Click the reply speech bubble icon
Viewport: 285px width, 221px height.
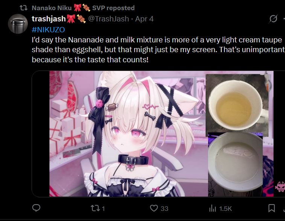(36, 208)
